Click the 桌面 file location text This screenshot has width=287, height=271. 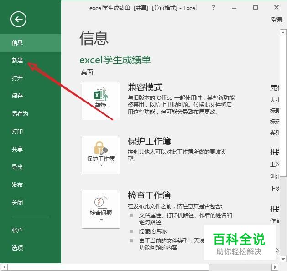[x=87, y=72]
